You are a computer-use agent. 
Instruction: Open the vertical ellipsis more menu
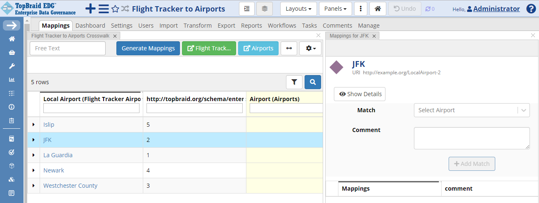(361, 9)
